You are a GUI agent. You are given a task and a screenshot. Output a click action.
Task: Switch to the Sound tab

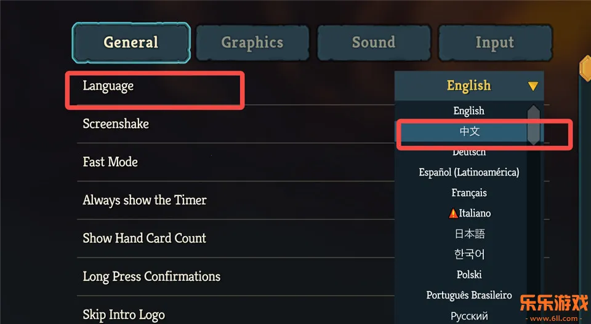374,42
